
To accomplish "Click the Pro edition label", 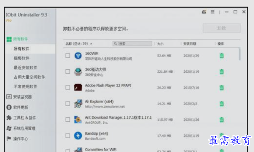I will [9, 20].
